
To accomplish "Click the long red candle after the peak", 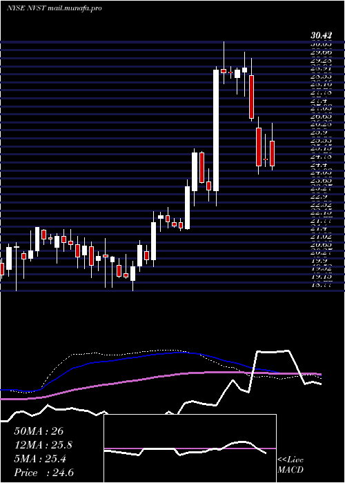I will (x=252, y=97).
